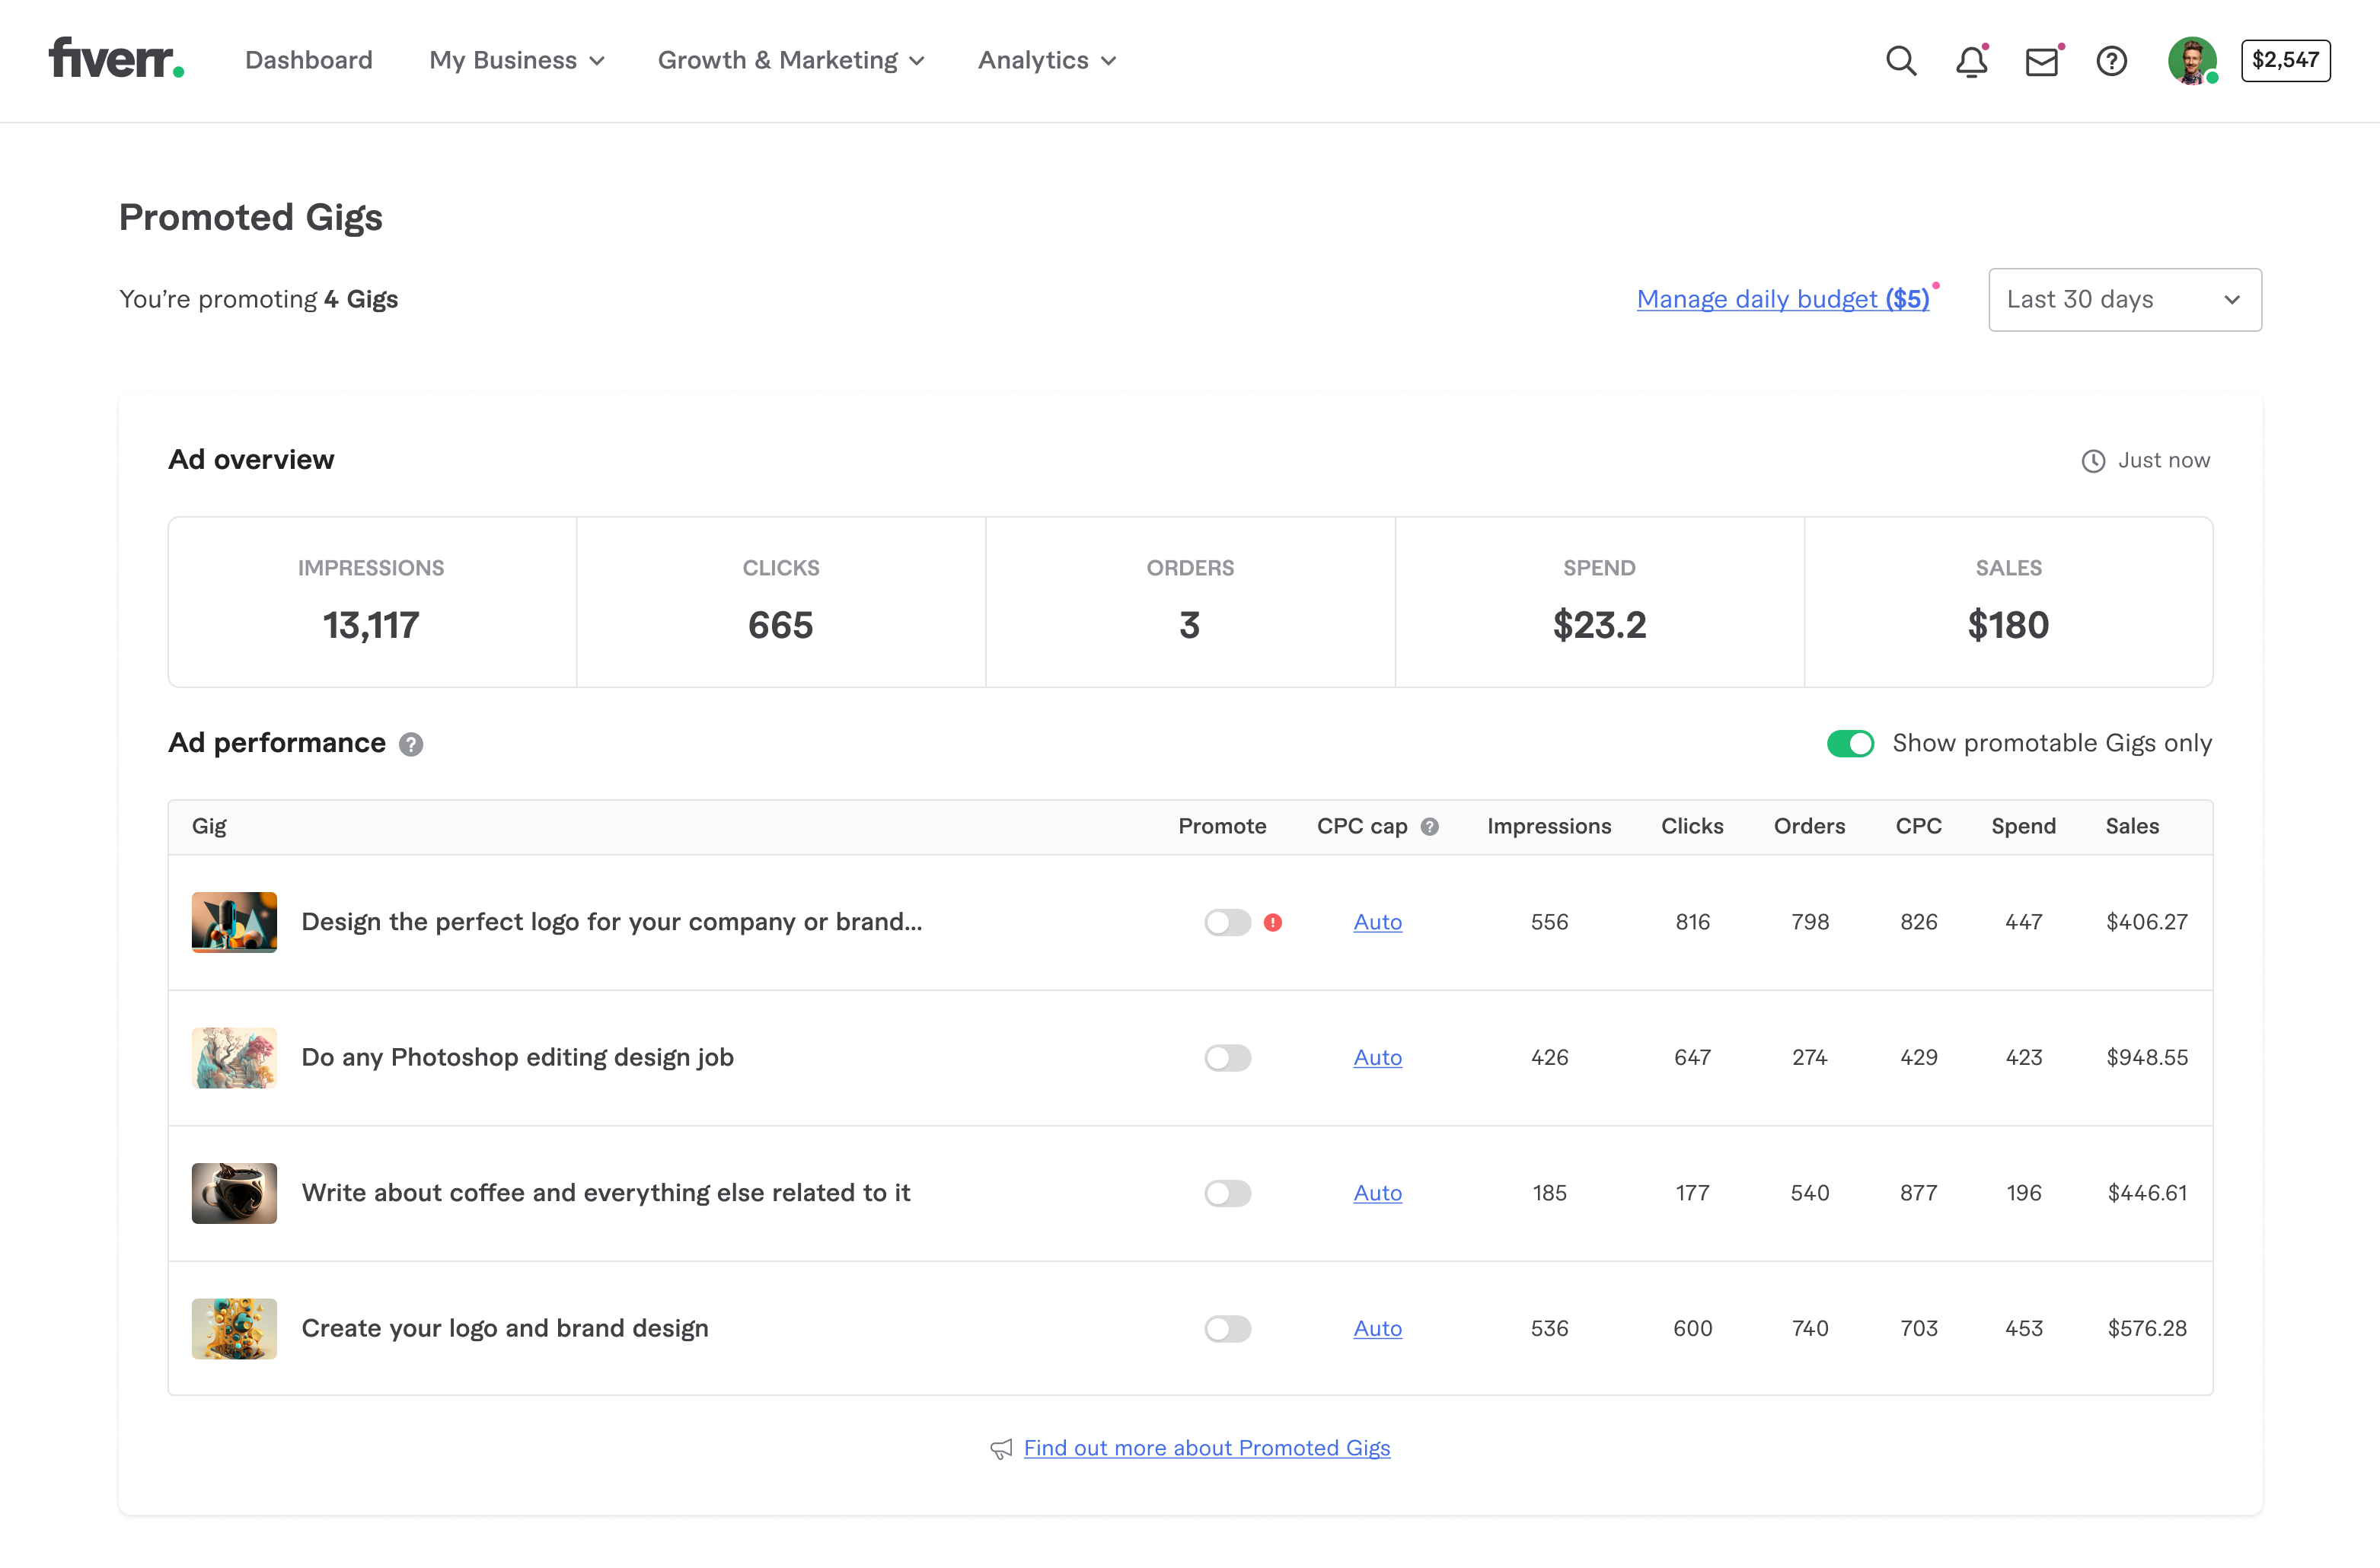This screenshot has height=1568, width=2380.
Task: Open the search magnifier icon
Action: (1900, 61)
